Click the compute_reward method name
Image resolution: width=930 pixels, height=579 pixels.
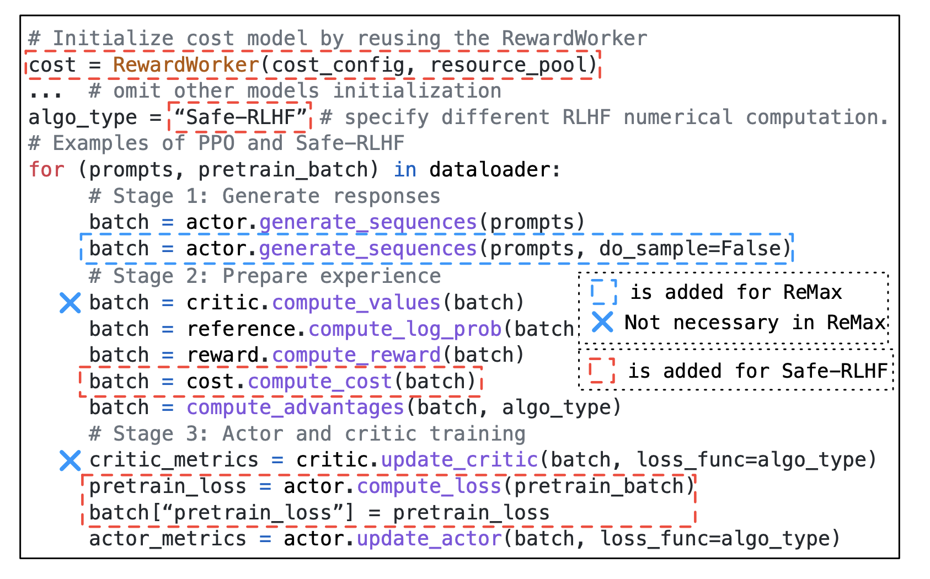pos(356,355)
